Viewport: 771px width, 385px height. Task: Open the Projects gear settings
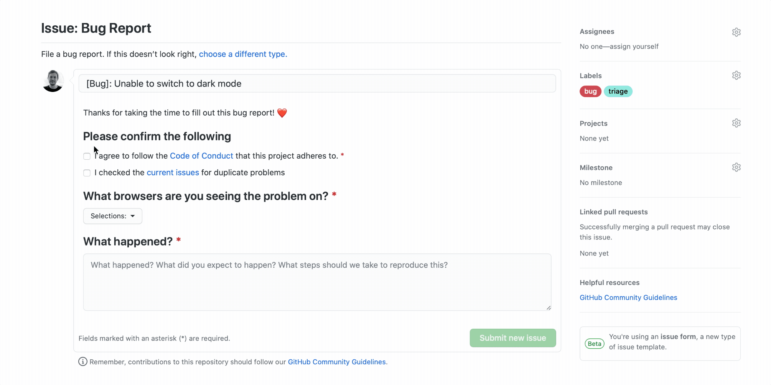coord(736,123)
